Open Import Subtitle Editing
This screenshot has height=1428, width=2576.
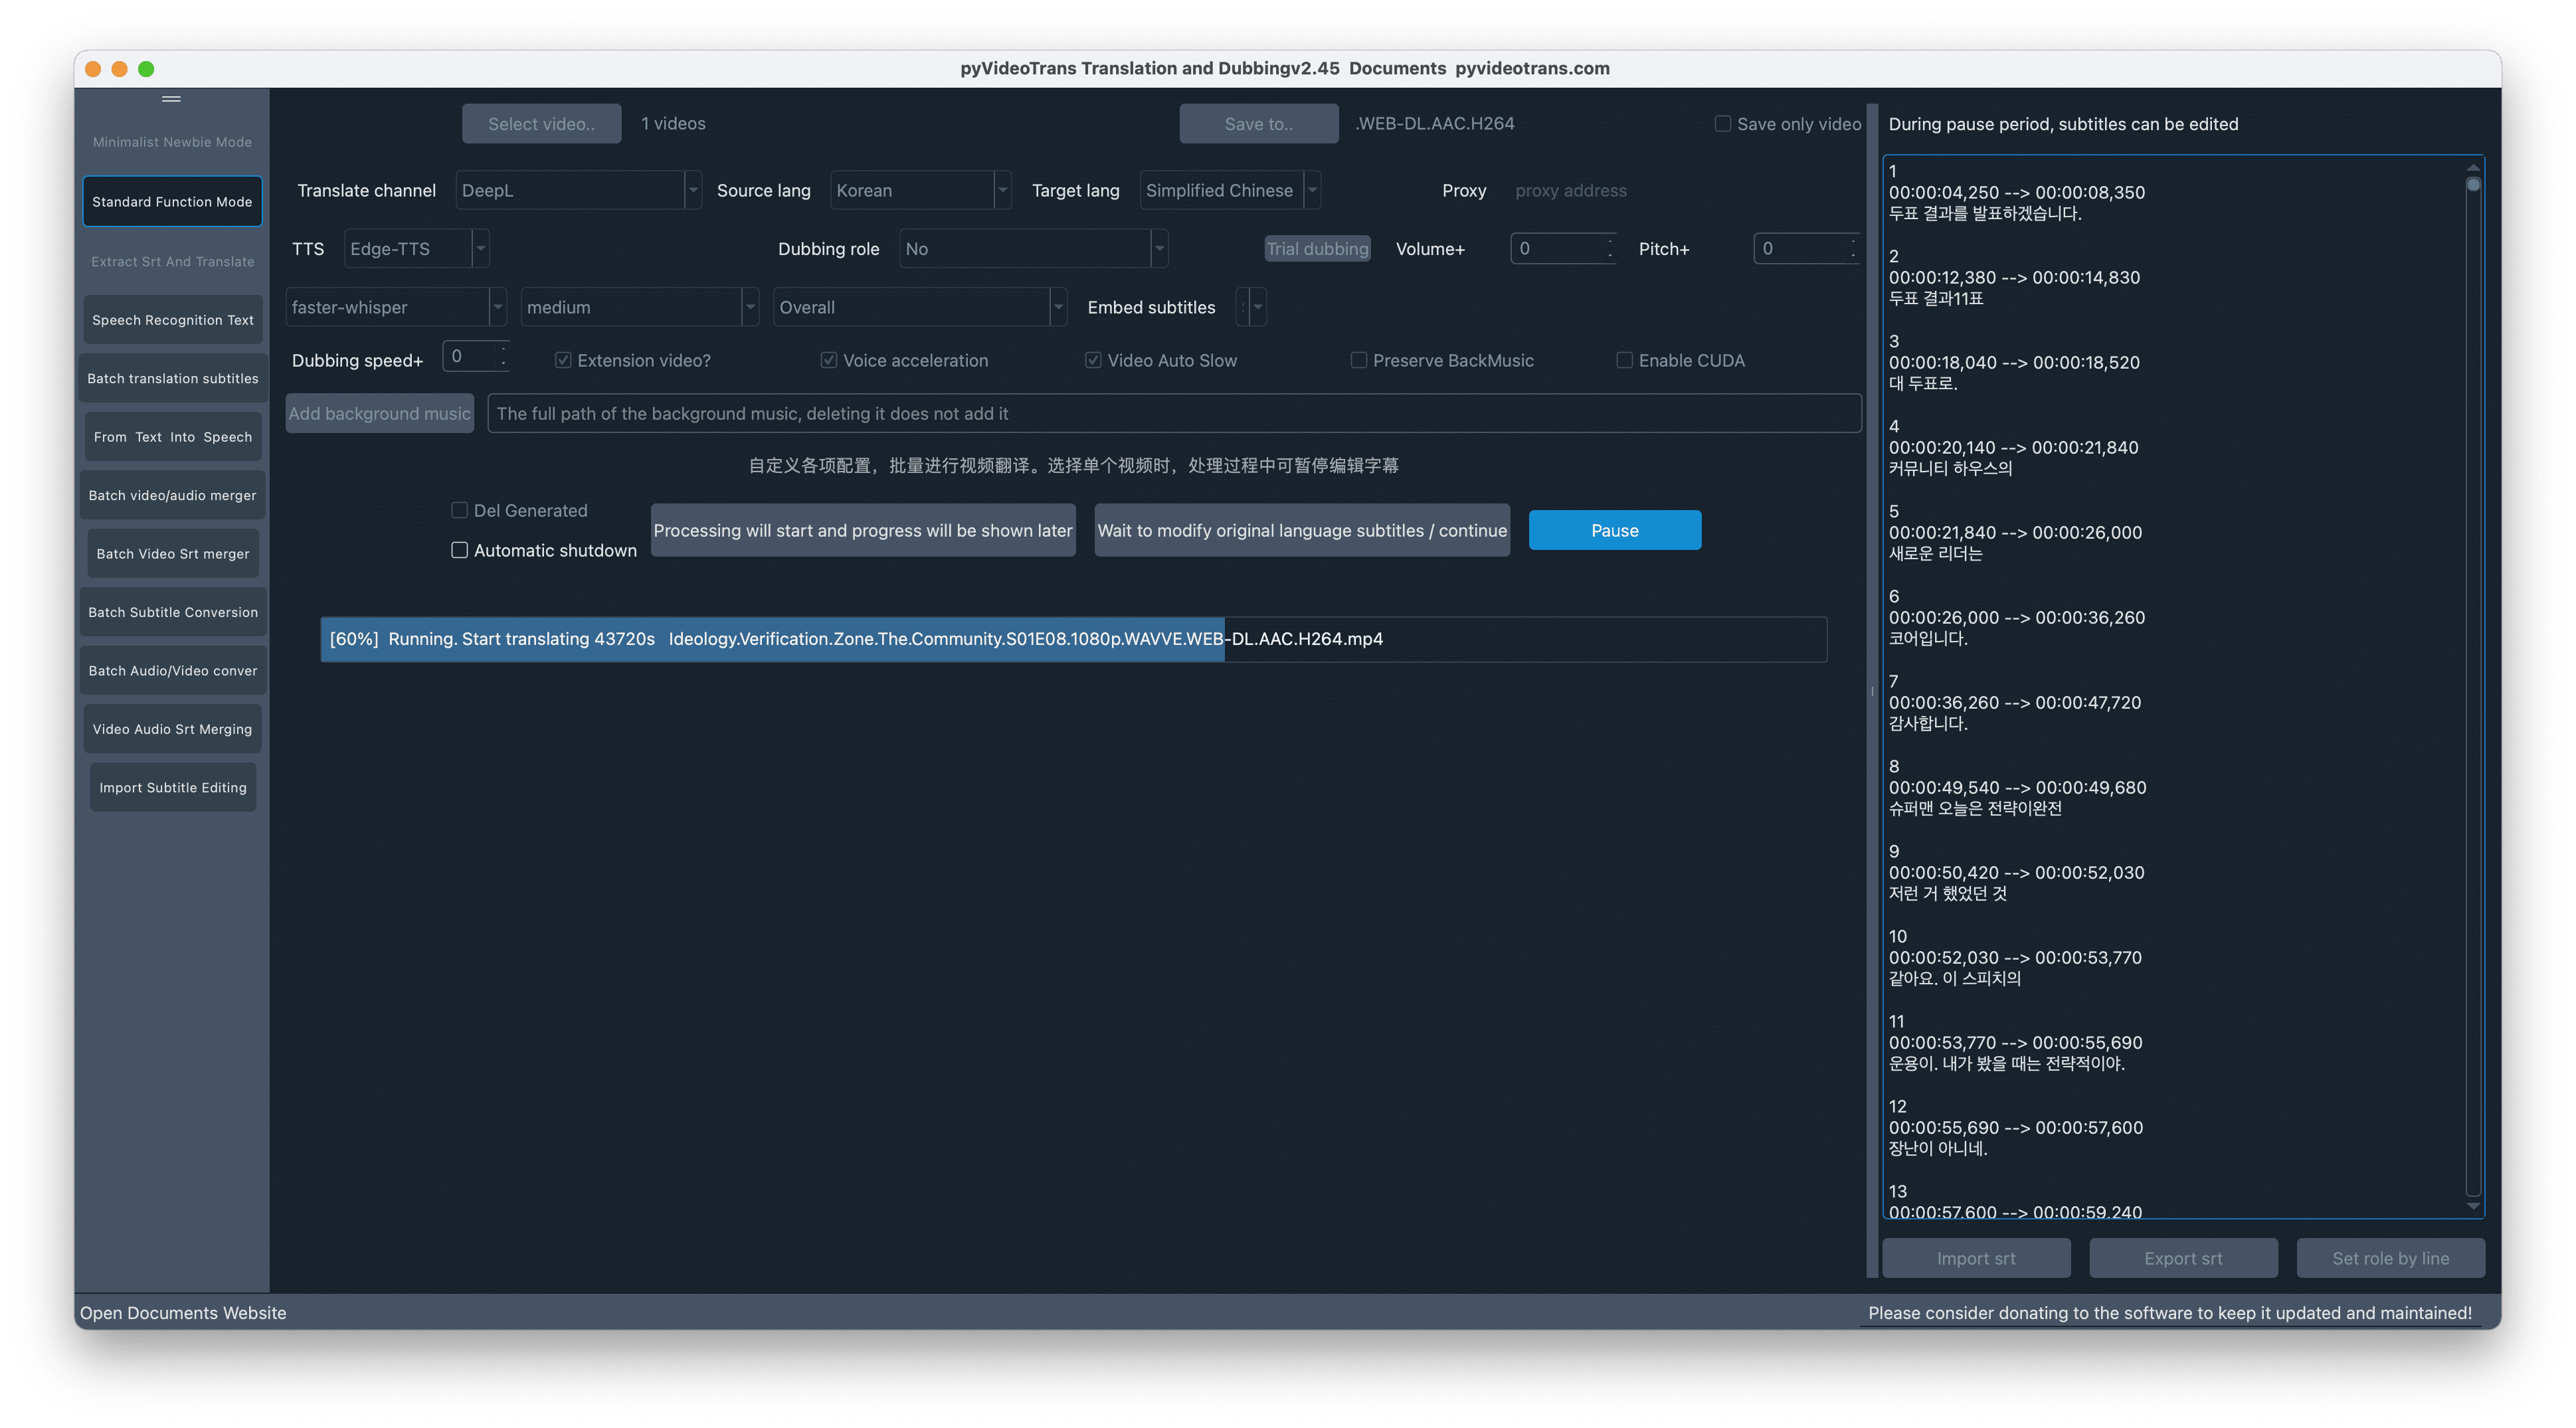(x=172, y=788)
